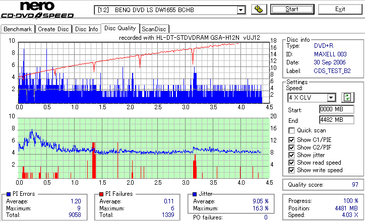This screenshot has height=222, width=365.
Task: Click the PI Failures maximum value 6
Action: [172, 208]
